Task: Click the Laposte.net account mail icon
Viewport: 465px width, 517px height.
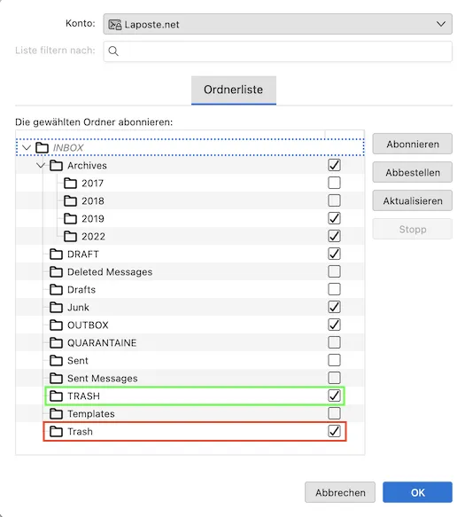Action: coord(115,25)
